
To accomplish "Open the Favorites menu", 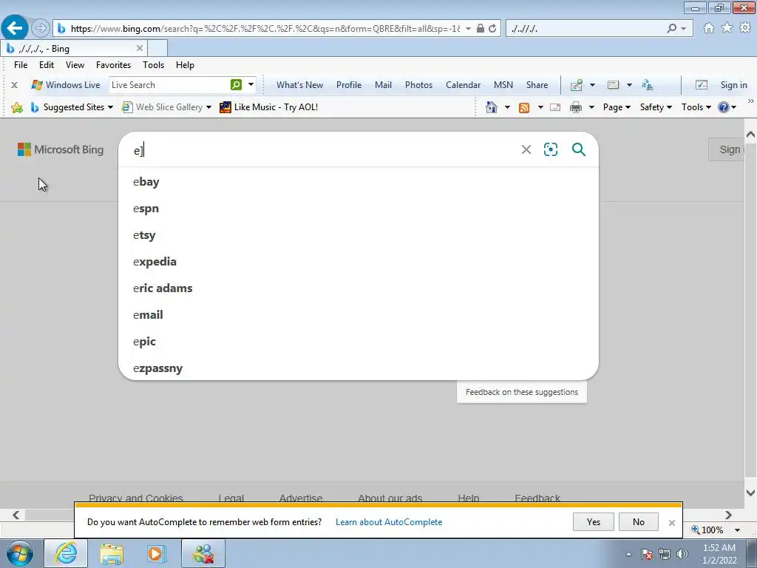I will [113, 65].
